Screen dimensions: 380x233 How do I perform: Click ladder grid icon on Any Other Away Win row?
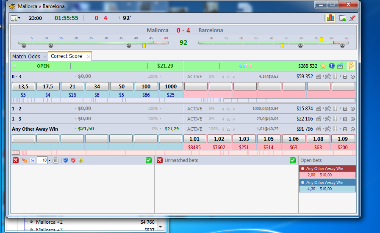[336, 129]
